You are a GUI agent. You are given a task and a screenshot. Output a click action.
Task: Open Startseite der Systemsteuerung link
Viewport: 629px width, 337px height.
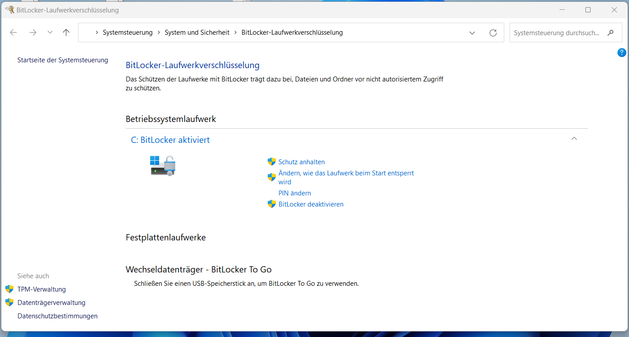click(x=63, y=60)
